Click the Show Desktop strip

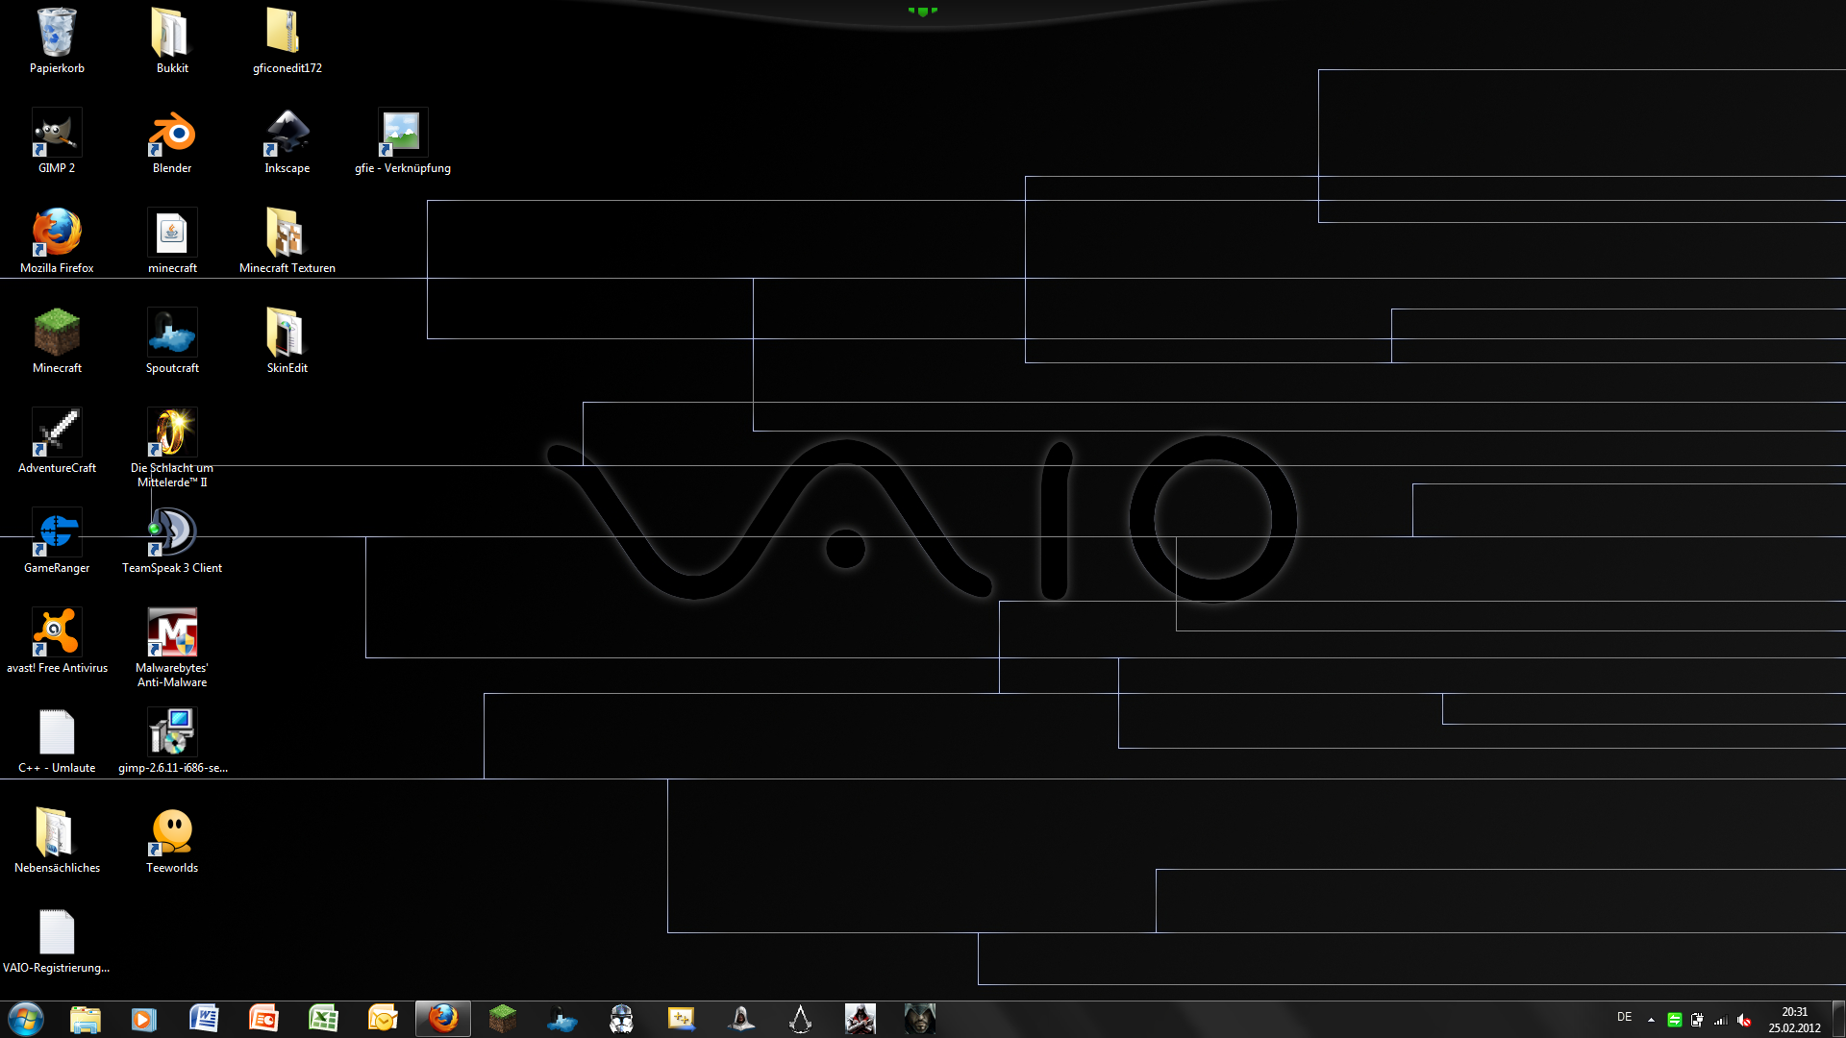coord(1839,1019)
